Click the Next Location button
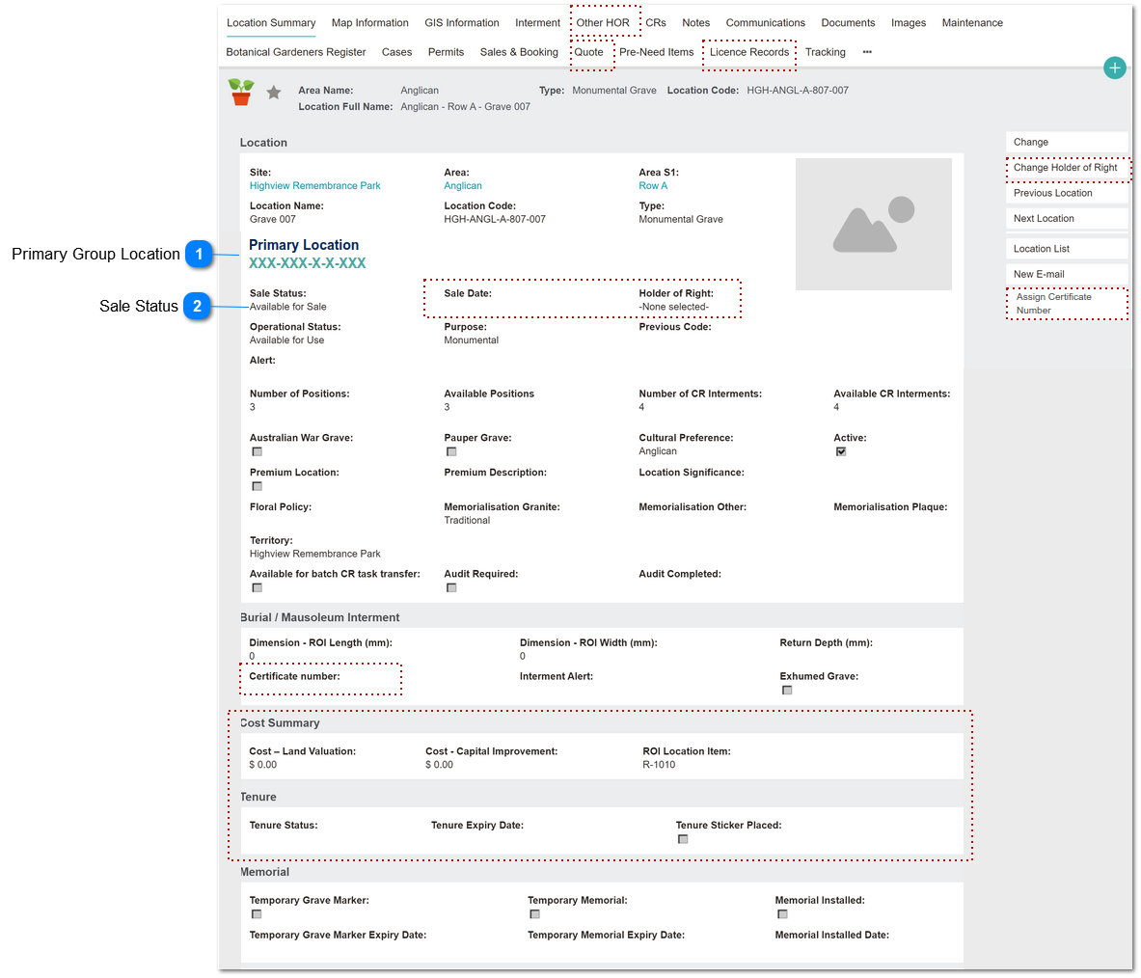Viewport: 1141px width, 978px height. pos(1066,218)
